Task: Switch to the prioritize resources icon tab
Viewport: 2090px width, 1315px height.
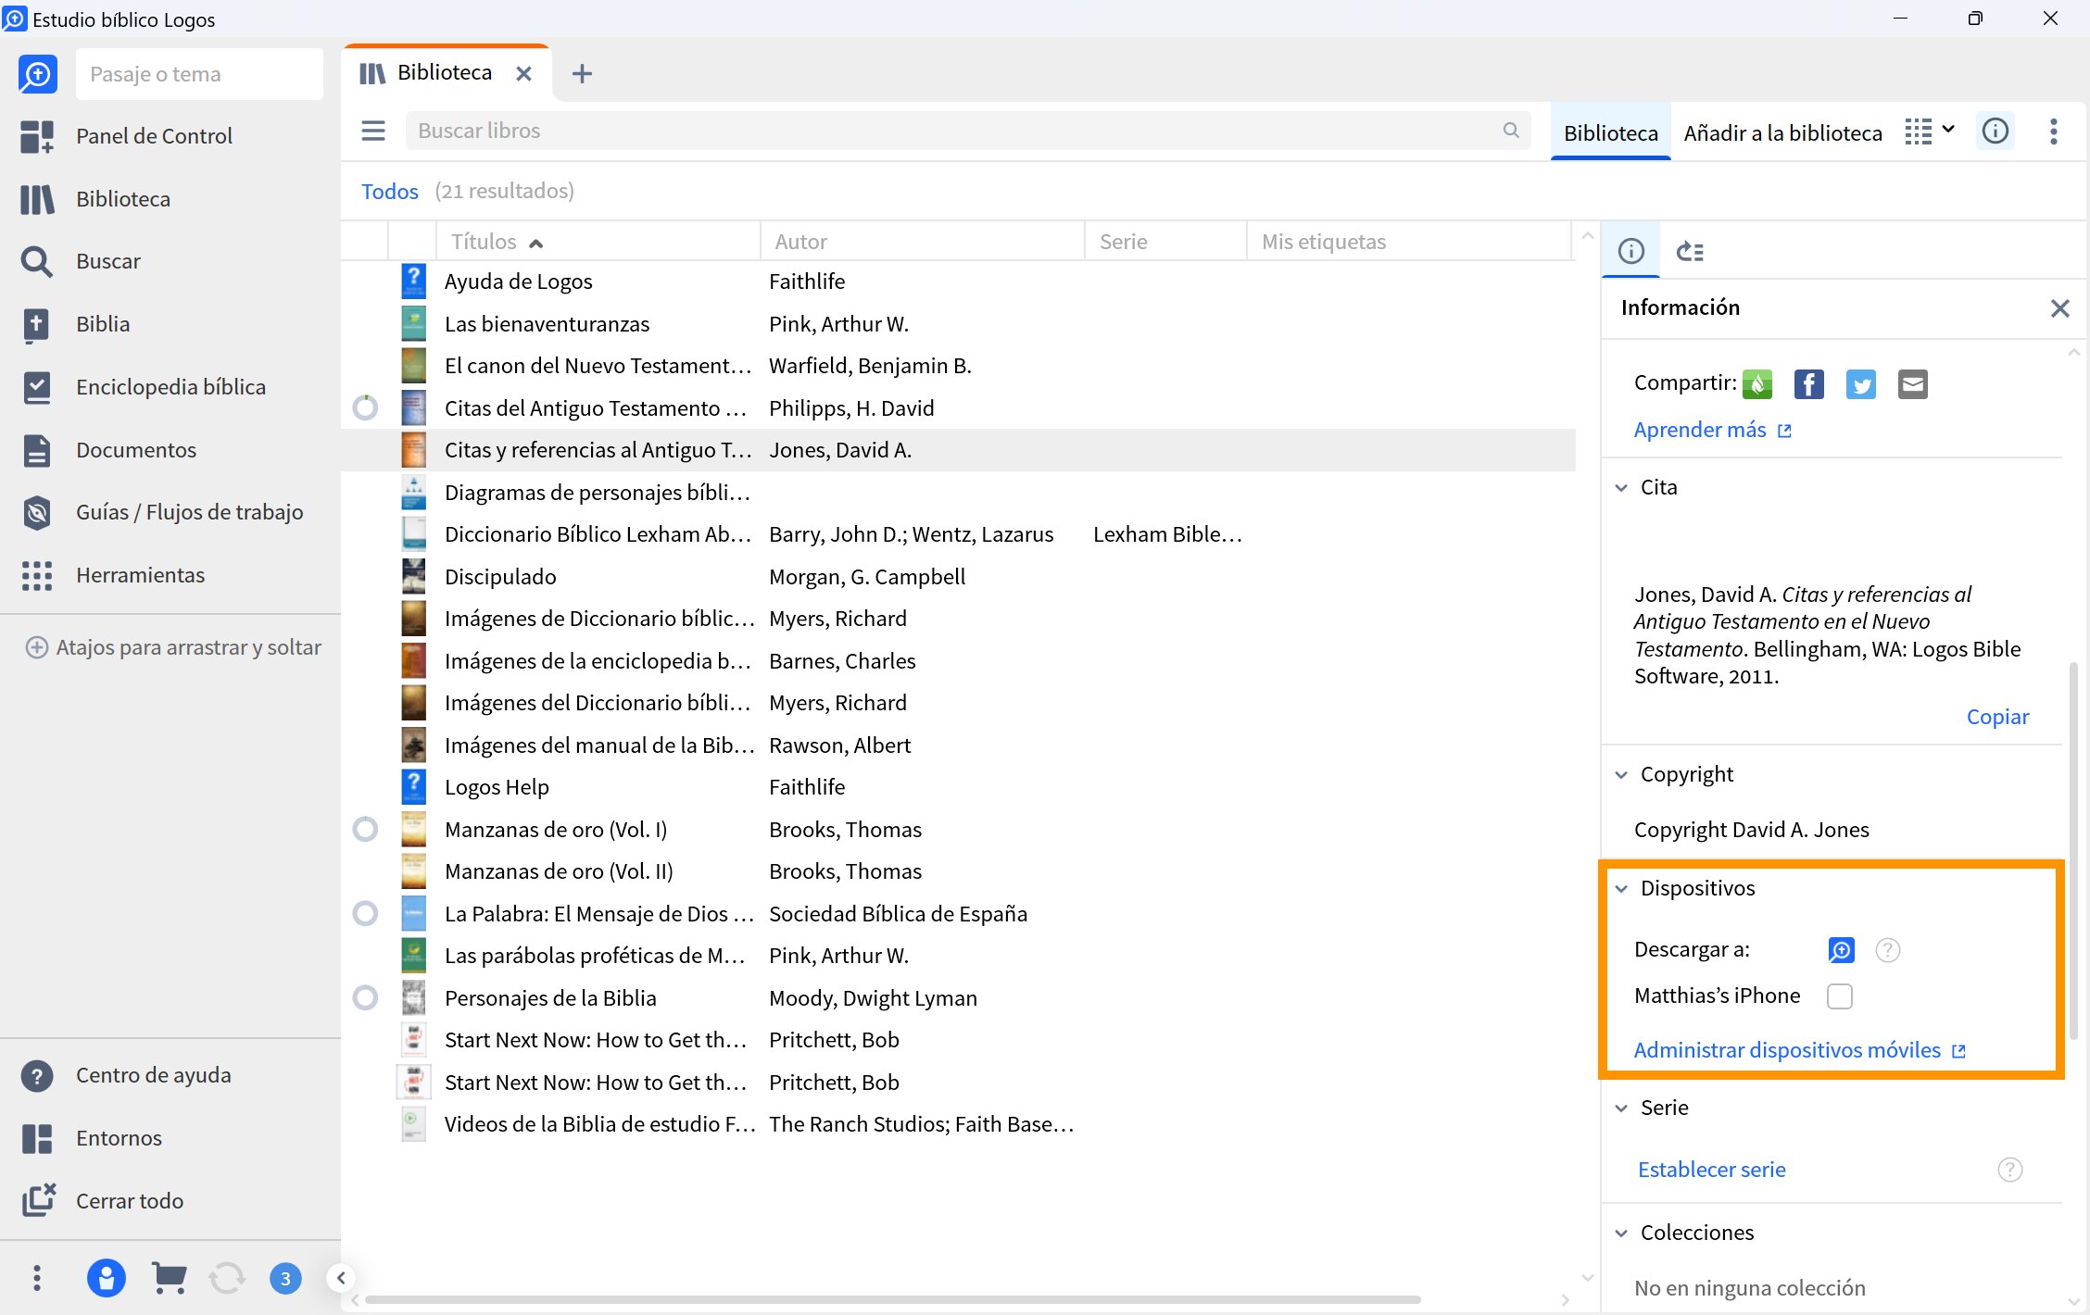Action: click(1691, 251)
